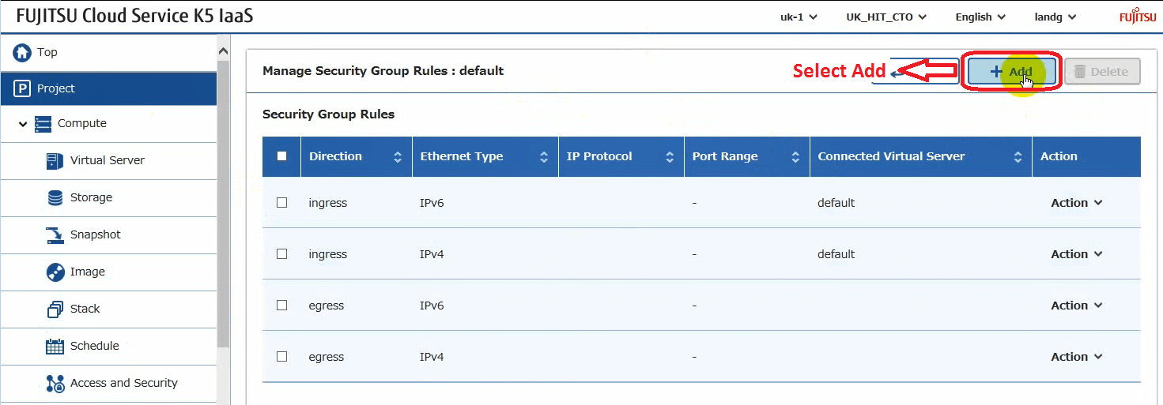
Task: Click the Snapshot icon in sidebar
Action: click(x=55, y=235)
